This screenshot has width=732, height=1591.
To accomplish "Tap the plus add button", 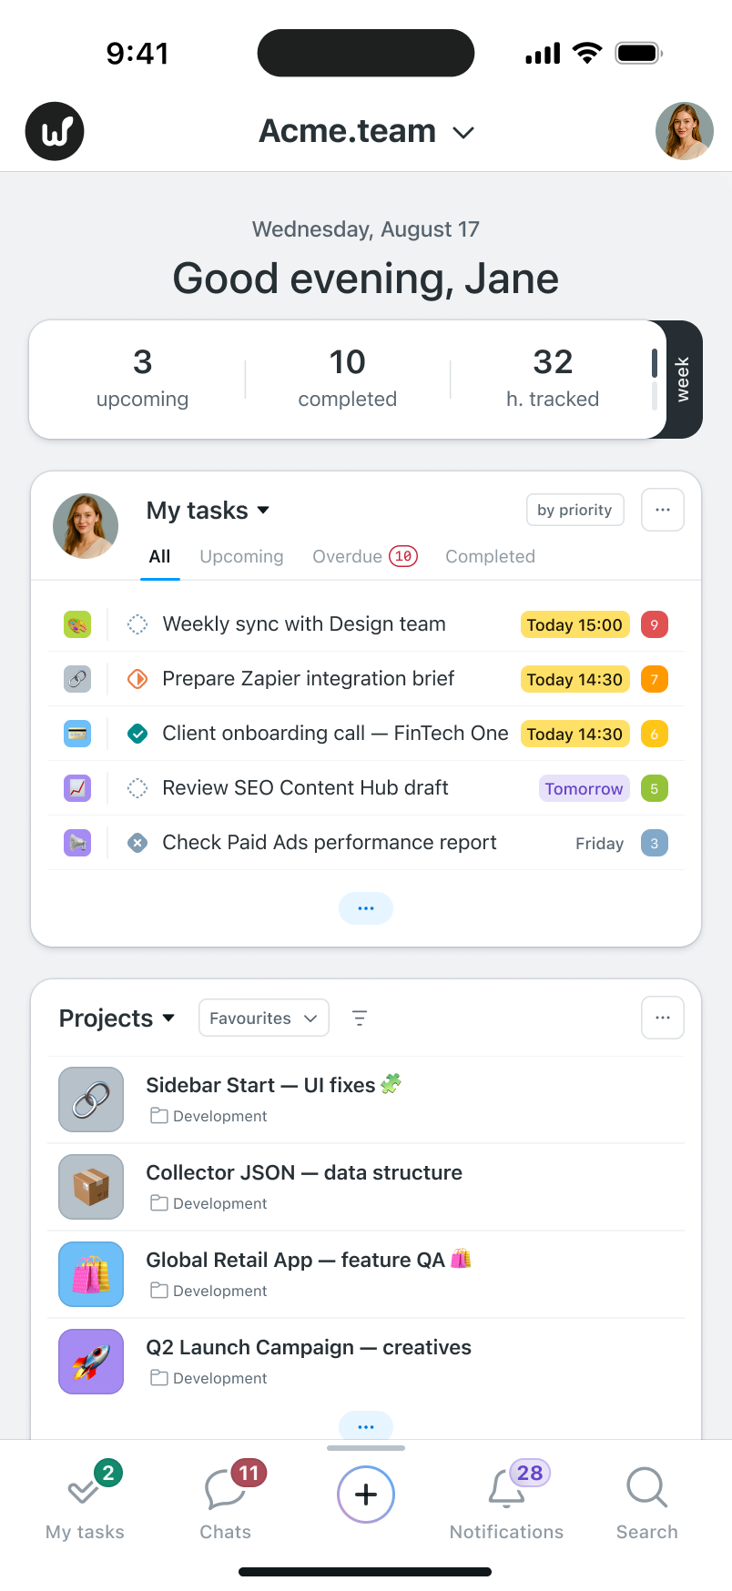I will click(366, 1495).
